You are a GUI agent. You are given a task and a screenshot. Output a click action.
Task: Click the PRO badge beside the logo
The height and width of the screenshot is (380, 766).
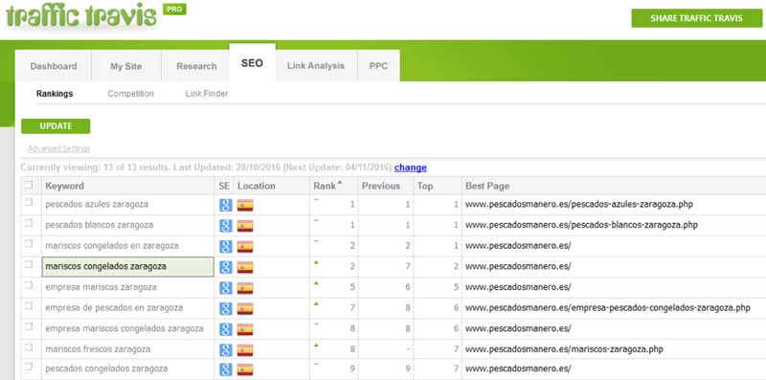pyautogui.click(x=174, y=10)
